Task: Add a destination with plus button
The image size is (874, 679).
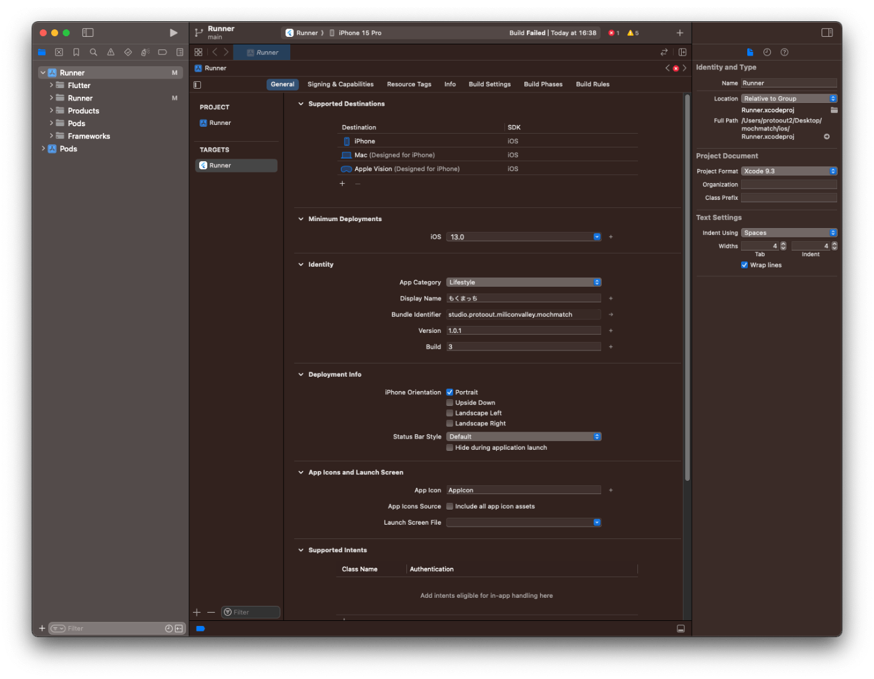Action: (342, 184)
